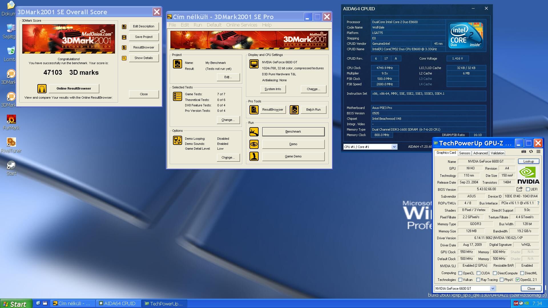The height and width of the screenshot is (308, 548).
Task: Toggle the Ray Tracing checkbox
Action: [x=478, y=280]
